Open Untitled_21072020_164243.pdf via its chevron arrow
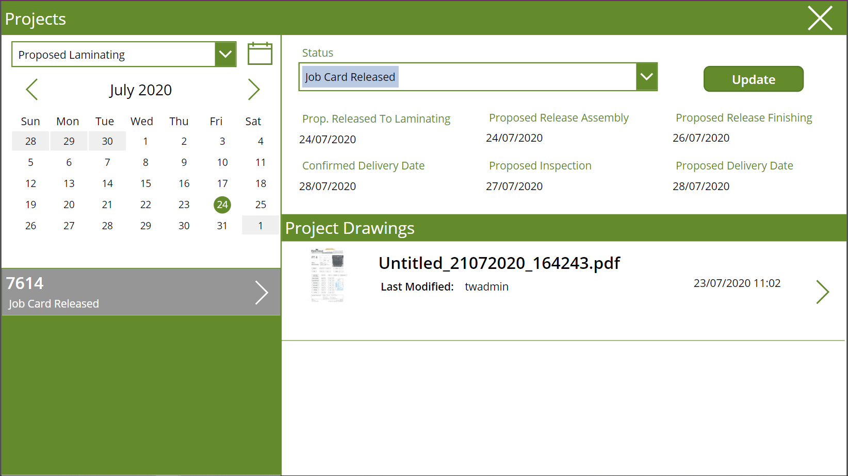 (x=823, y=292)
